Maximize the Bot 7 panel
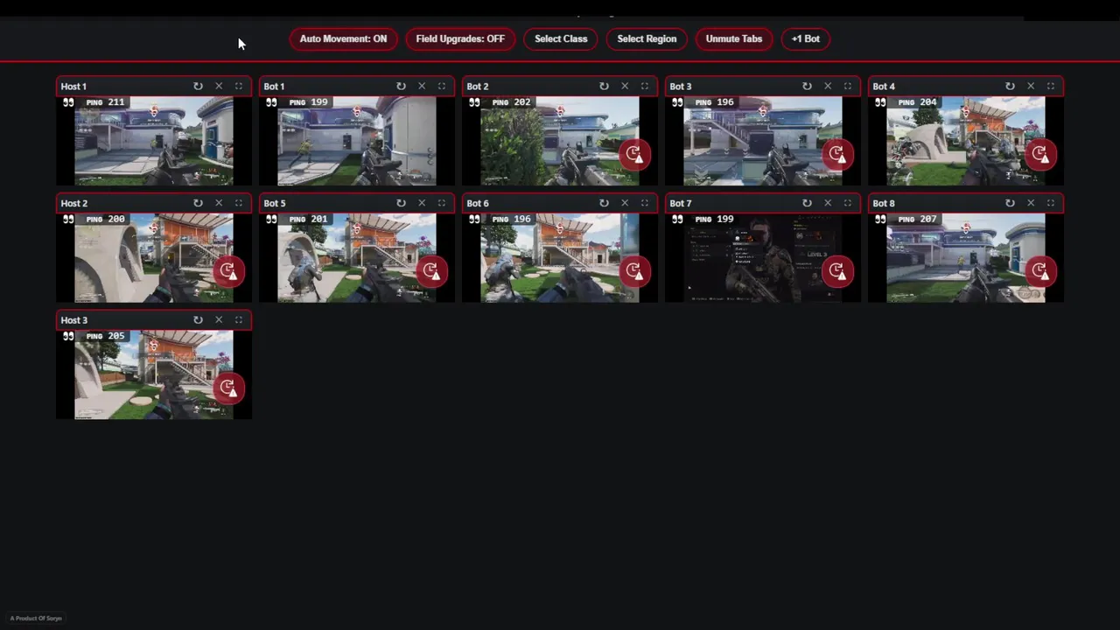Screen dimensions: 1120x630 [x=848, y=203]
